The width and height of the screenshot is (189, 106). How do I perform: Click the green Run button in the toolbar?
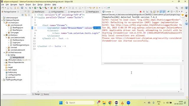pyautogui.click(x=35, y=8)
